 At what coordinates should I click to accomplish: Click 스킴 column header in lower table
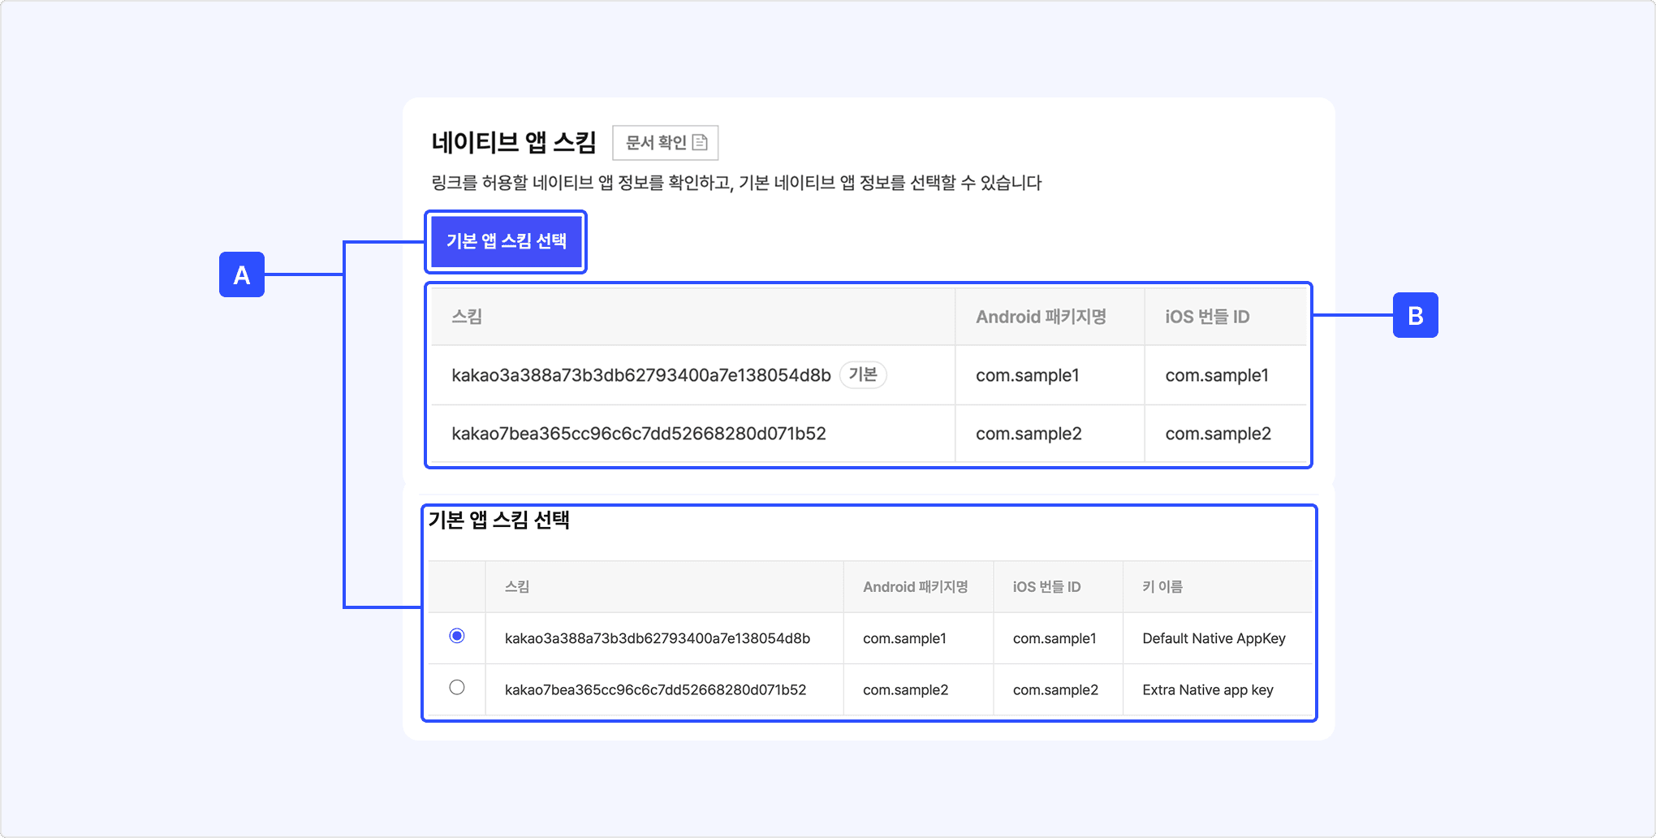point(517,586)
